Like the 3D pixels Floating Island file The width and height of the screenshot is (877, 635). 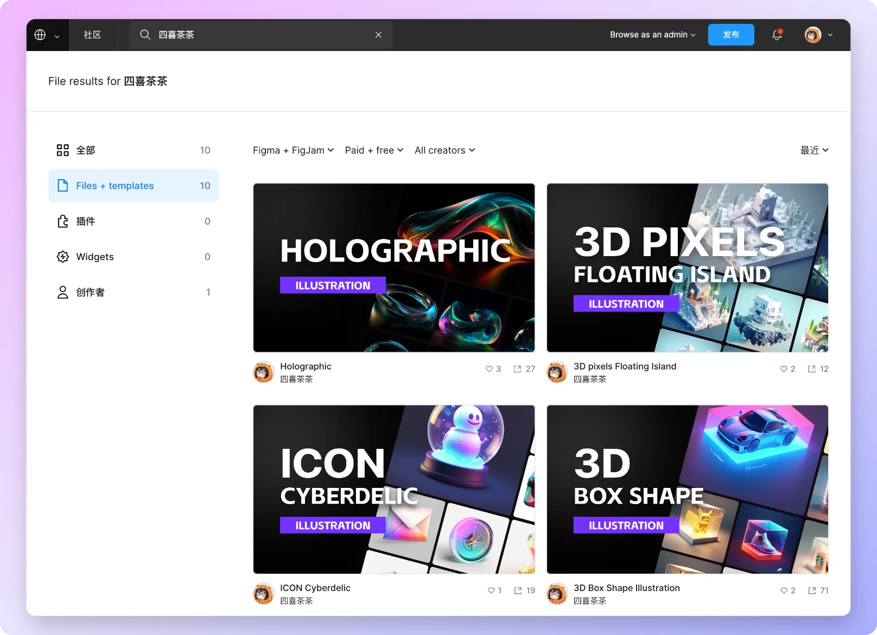783,369
